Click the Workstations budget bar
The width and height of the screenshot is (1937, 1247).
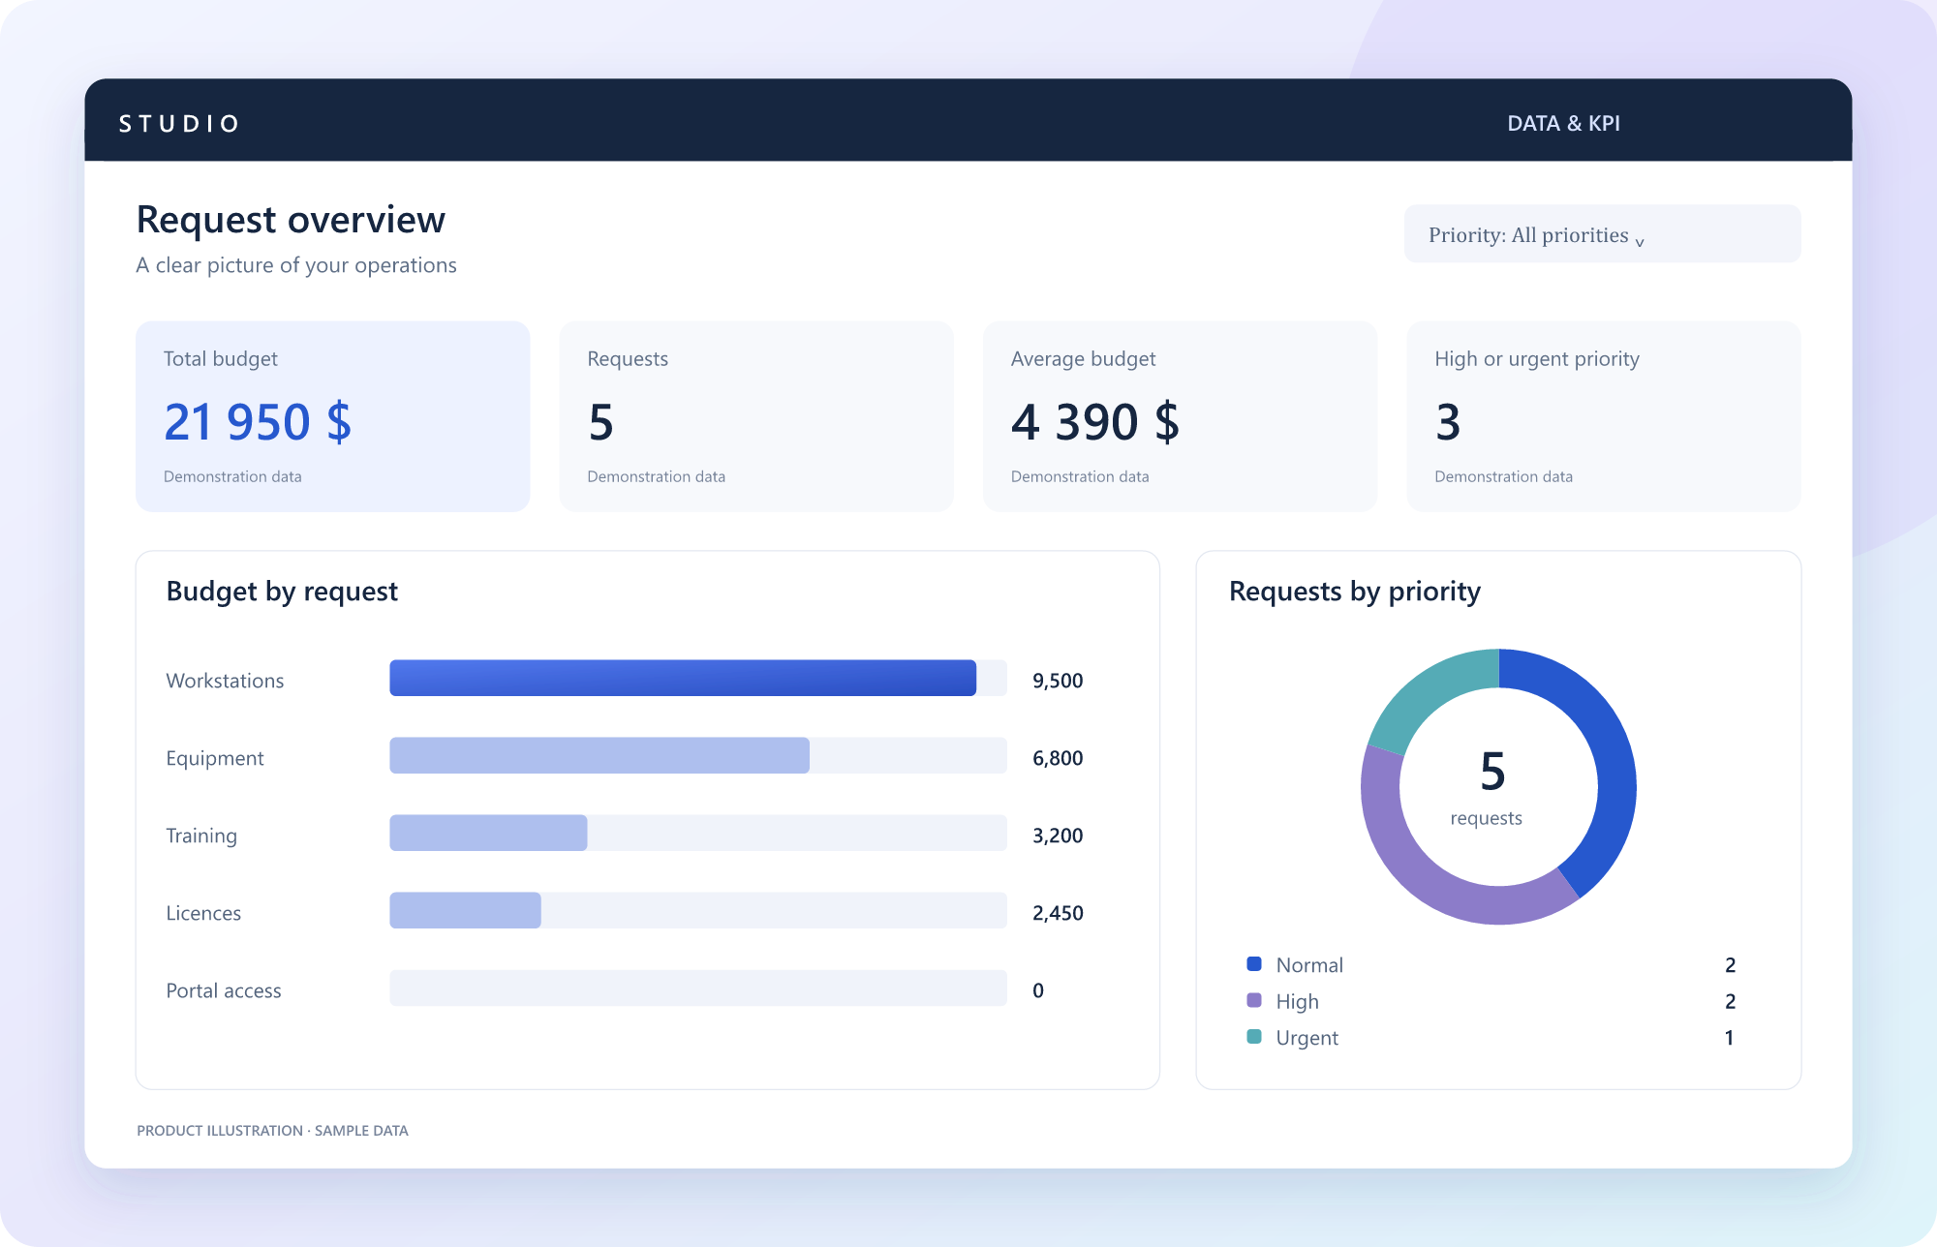pyautogui.click(x=683, y=678)
